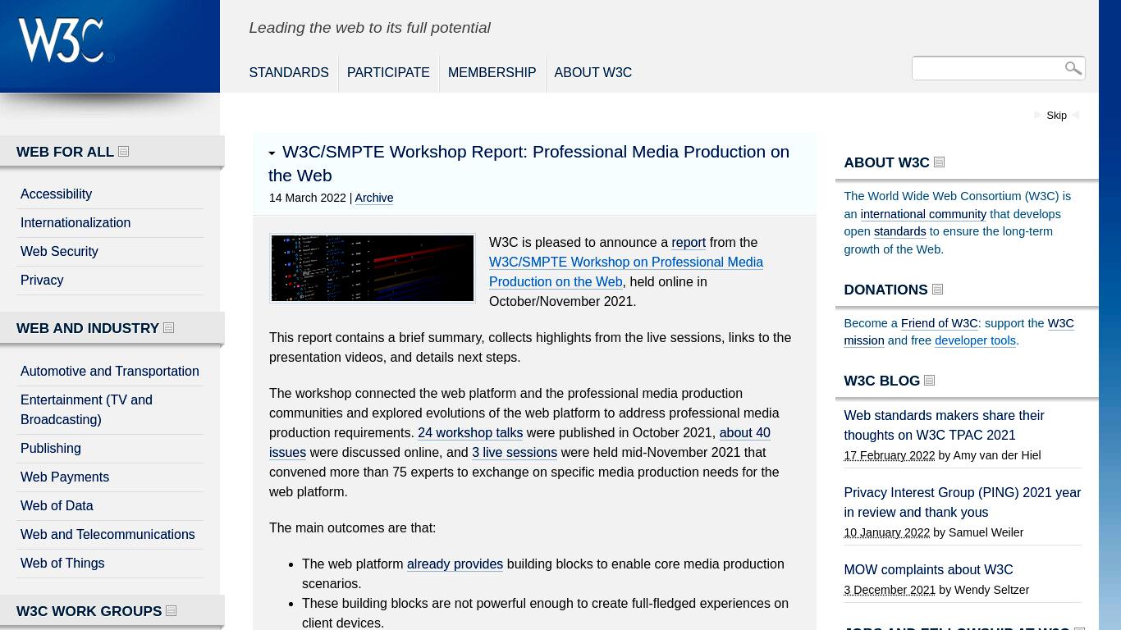The width and height of the screenshot is (1121, 630).
Task: Open the 'standards' link in About W3C
Action: pyautogui.click(x=899, y=231)
